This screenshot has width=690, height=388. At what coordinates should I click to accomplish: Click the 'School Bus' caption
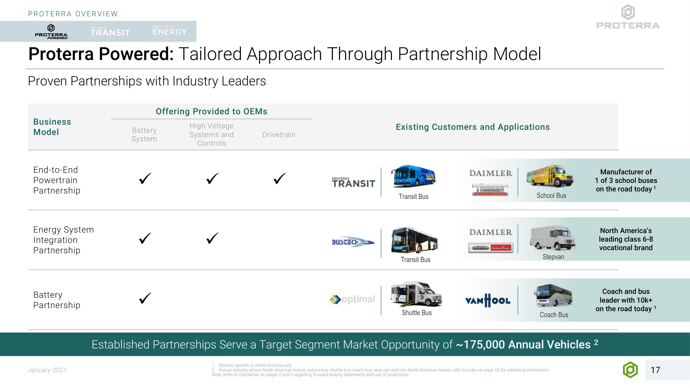551,196
